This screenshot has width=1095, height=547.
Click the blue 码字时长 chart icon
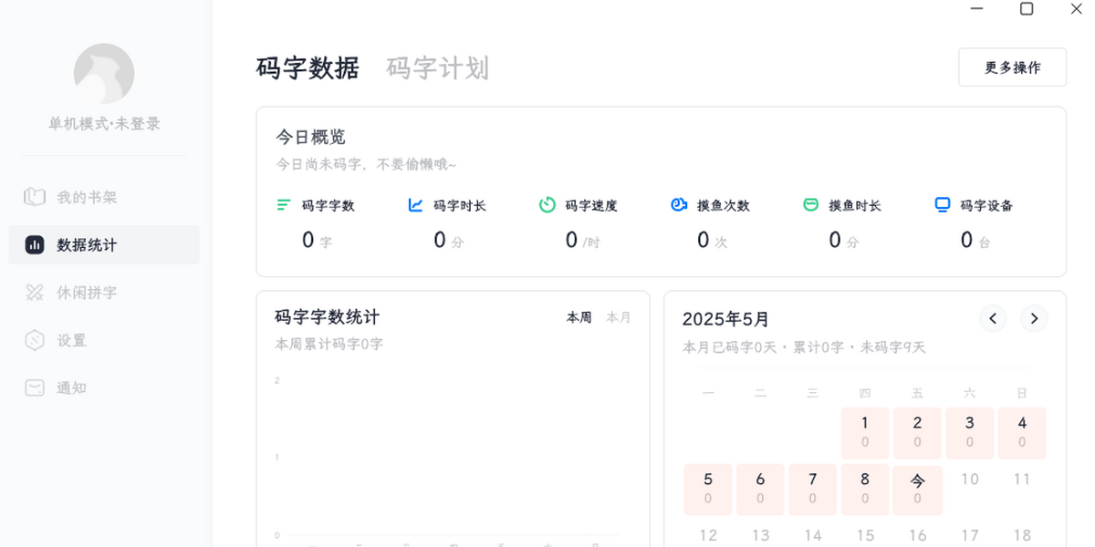(415, 205)
